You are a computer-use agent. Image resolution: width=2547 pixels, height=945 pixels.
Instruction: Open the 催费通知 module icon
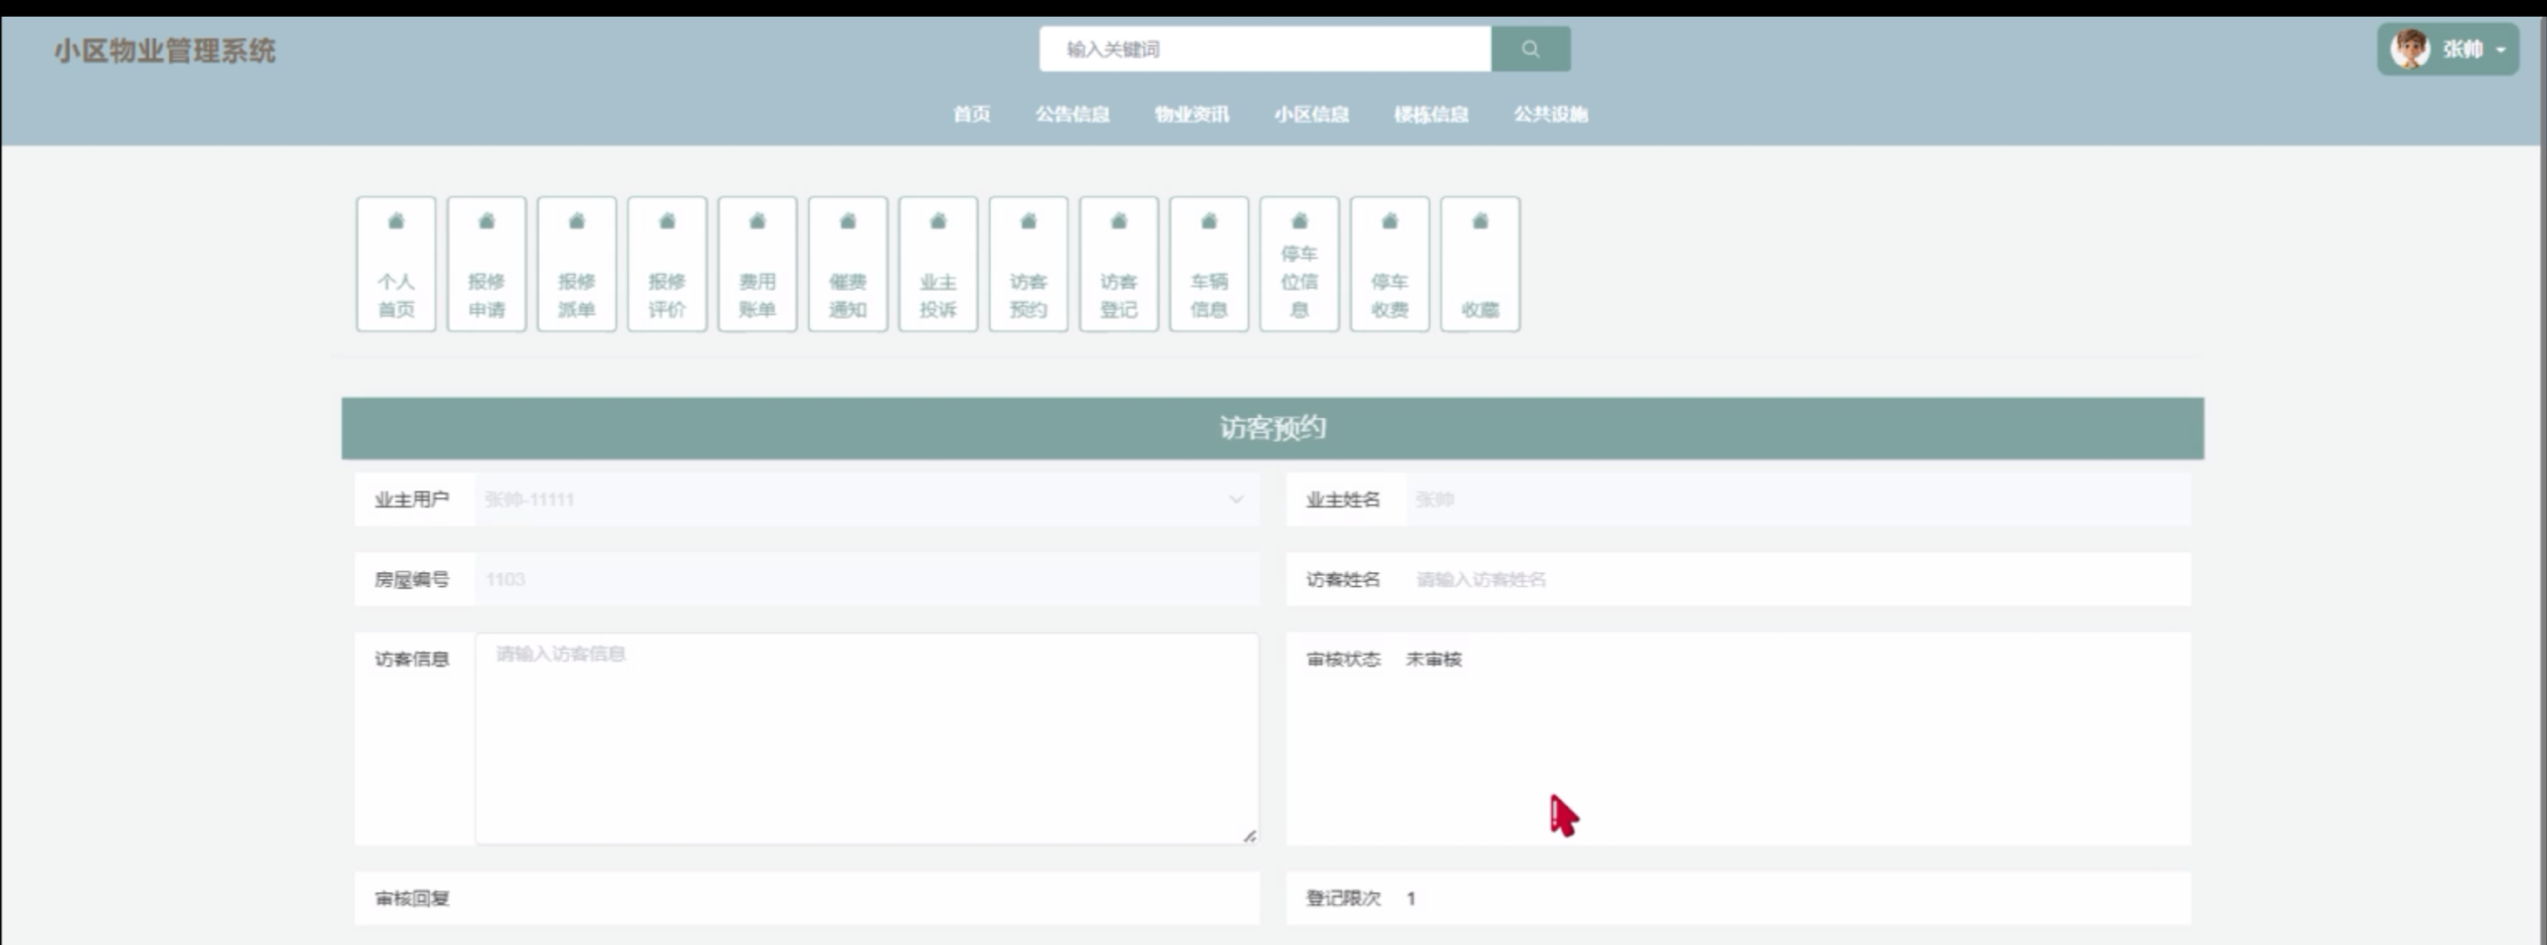[x=848, y=264]
